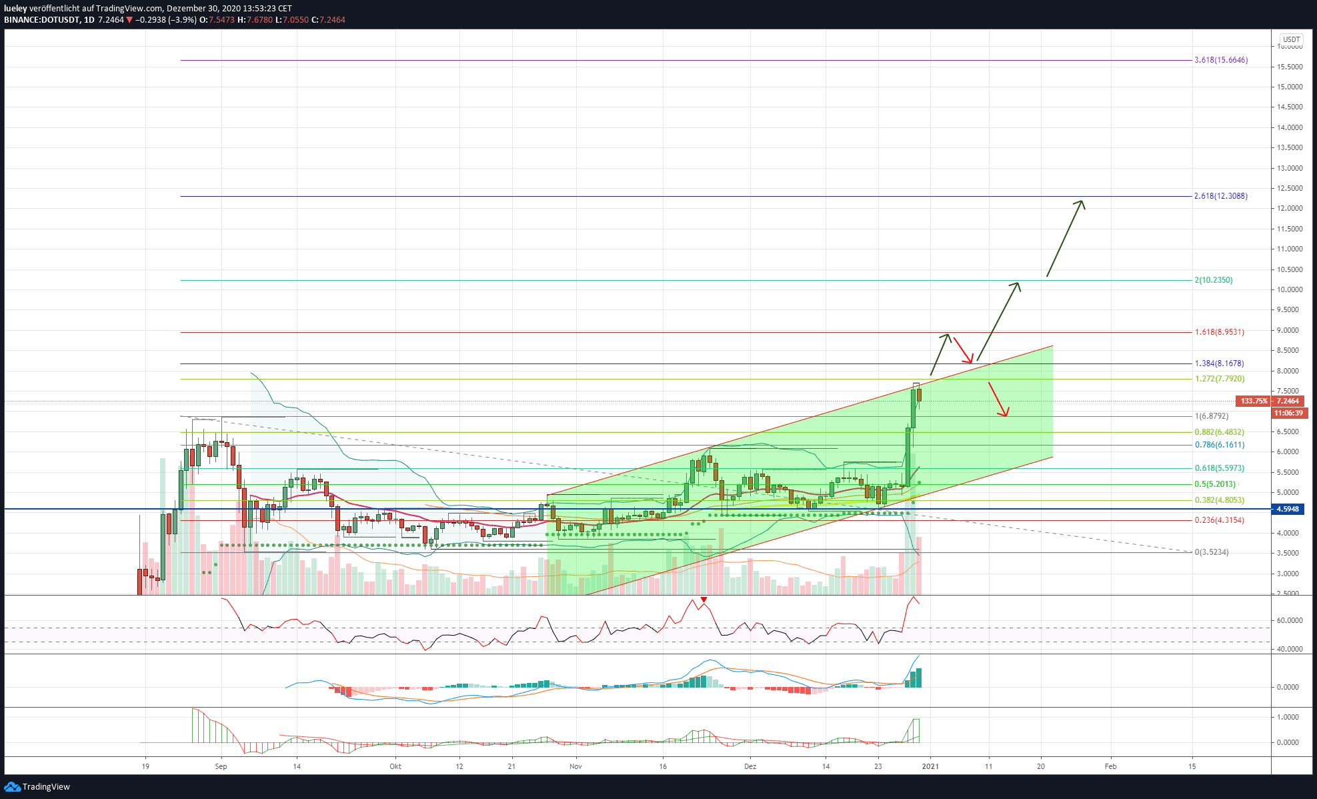Click the Dez date axis label
Image resolution: width=1317 pixels, height=799 pixels.
(751, 766)
